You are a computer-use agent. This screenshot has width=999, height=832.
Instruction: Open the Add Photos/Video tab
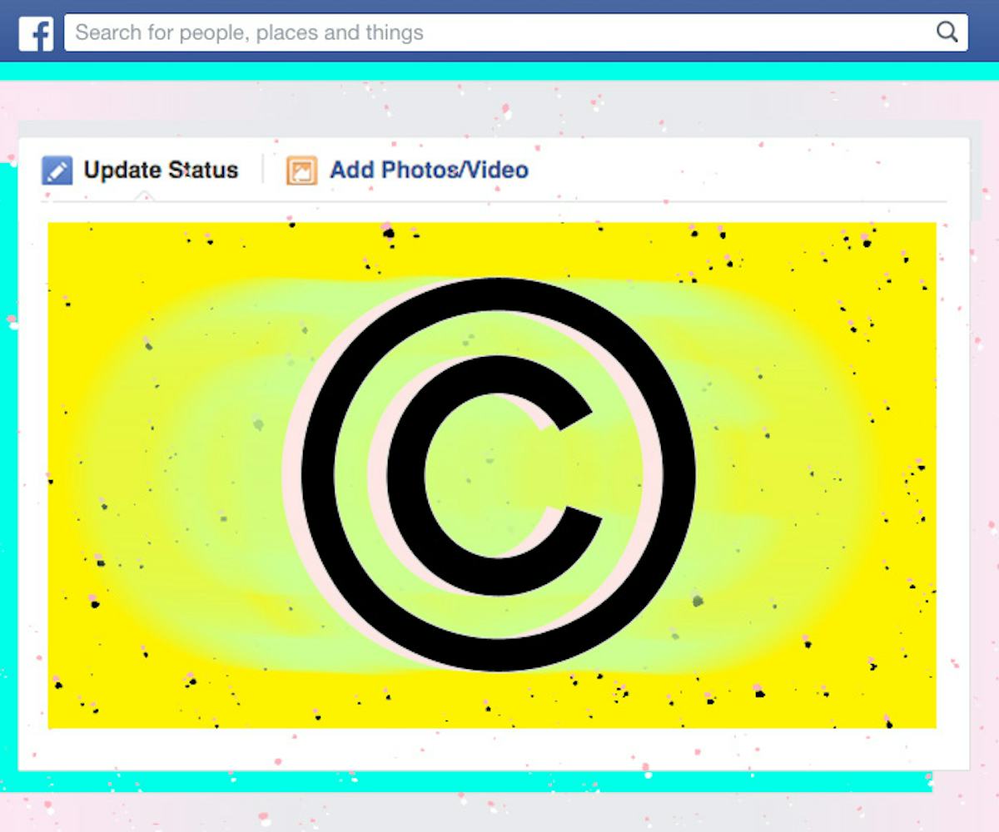click(408, 171)
